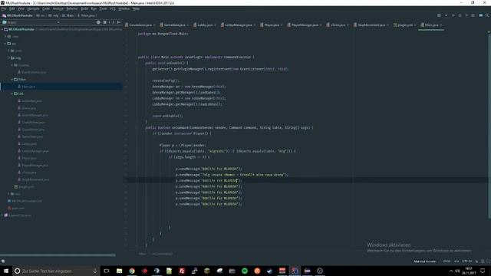Switch to the sTime.java editor tab

[x=338, y=25]
